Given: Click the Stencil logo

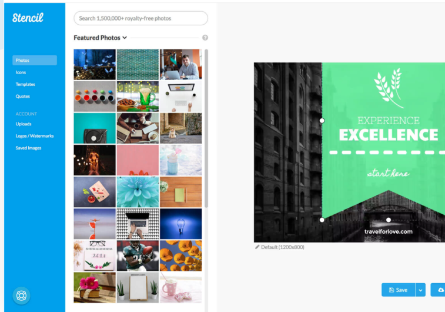Looking at the screenshot, I should pyautogui.click(x=28, y=18).
